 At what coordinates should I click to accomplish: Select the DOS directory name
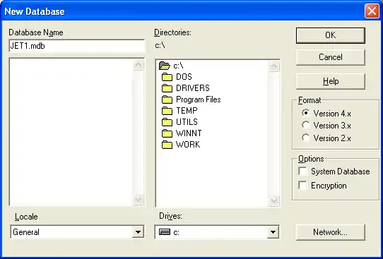[184, 77]
